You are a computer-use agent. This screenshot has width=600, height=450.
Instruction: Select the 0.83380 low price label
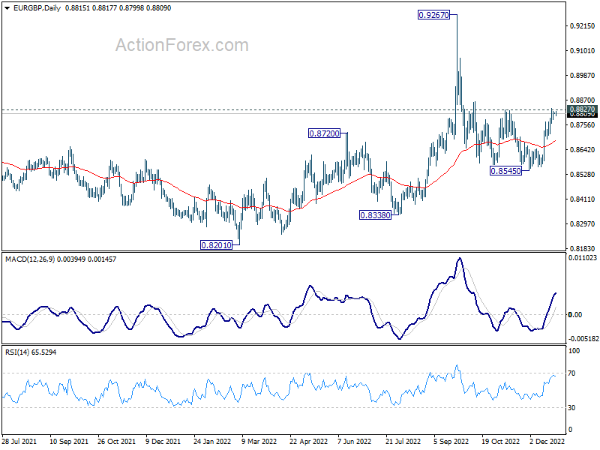point(376,215)
